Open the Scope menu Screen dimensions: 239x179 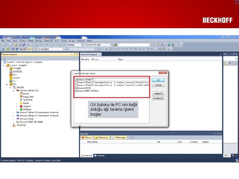tap(71, 41)
